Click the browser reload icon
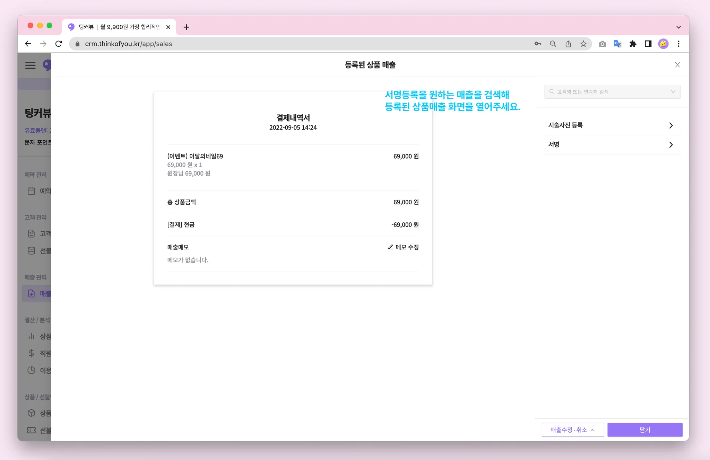Image resolution: width=710 pixels, height=460 pixels. (x=59, y=44)
